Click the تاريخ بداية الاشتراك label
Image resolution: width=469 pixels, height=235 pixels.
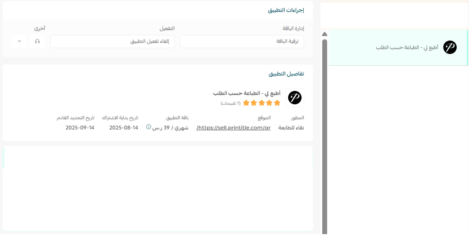[120, 118]
